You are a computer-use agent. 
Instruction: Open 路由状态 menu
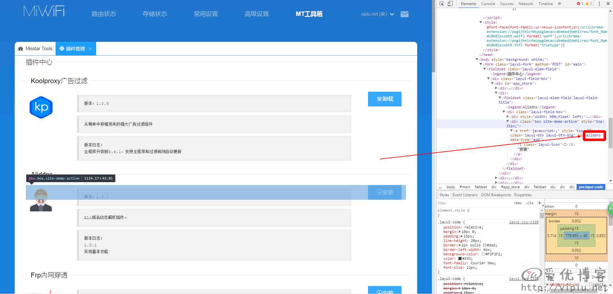pos(104,14)
